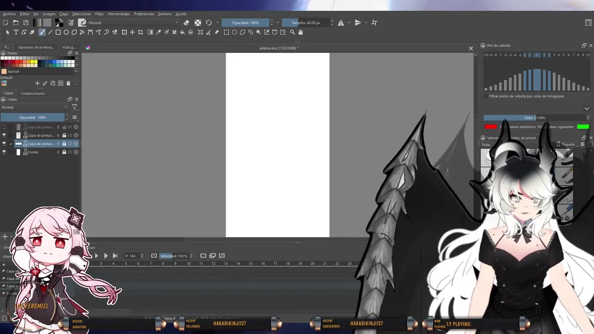This screenshot has width=594, height=334.
Task: Adjust the Tinte 51.00% slider
Action: tap(535, 118)
